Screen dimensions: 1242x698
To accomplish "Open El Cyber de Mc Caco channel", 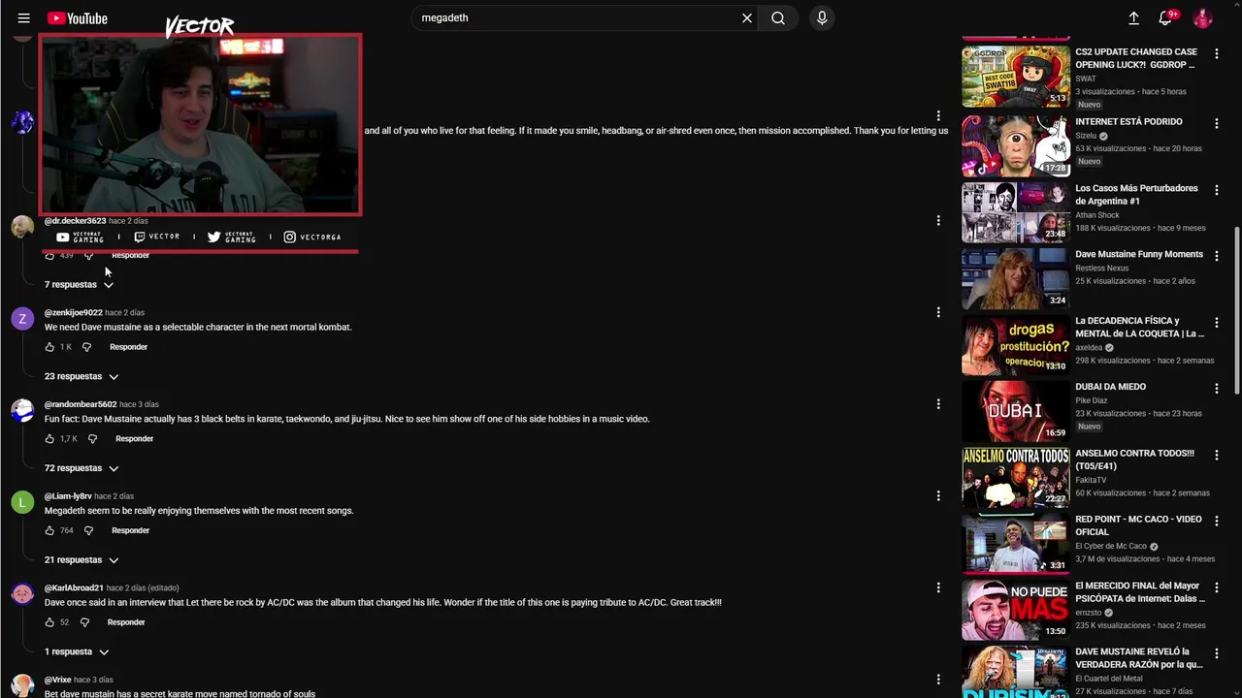I will click(x=1111, y=547).
